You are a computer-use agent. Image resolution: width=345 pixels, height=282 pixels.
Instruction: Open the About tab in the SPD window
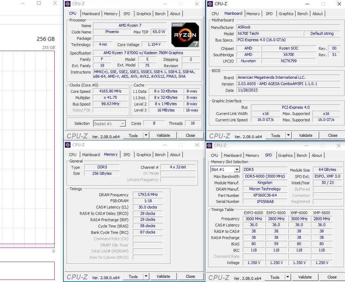[317, 155]
